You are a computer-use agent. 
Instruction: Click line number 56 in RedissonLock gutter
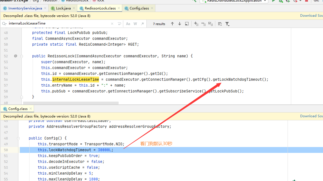click(6, 80)
